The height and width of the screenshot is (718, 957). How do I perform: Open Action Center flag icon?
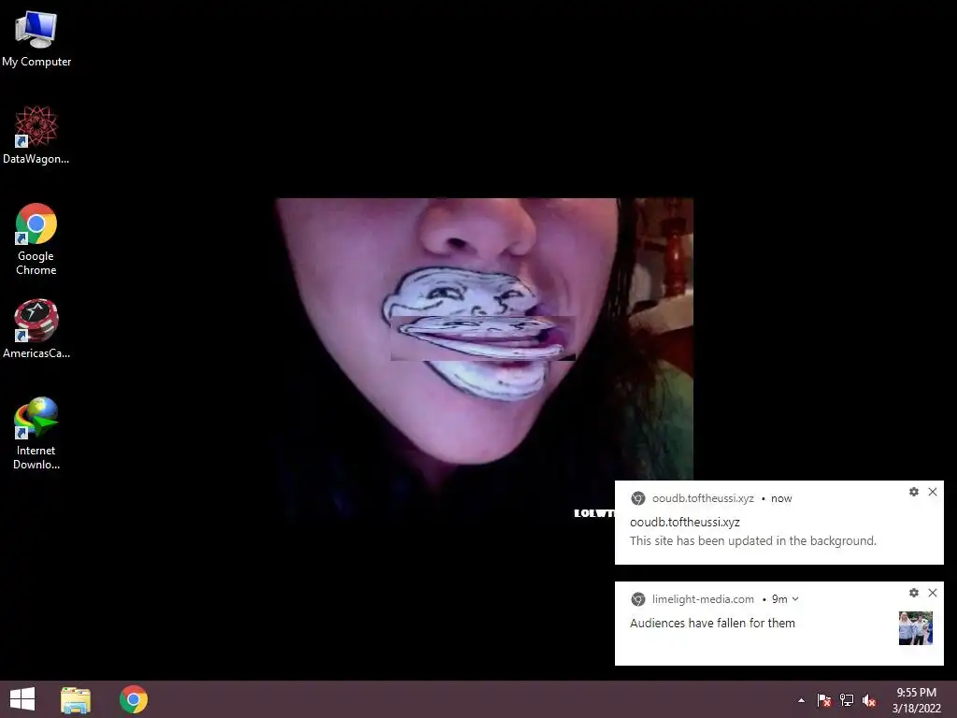(x=824, y=700)
